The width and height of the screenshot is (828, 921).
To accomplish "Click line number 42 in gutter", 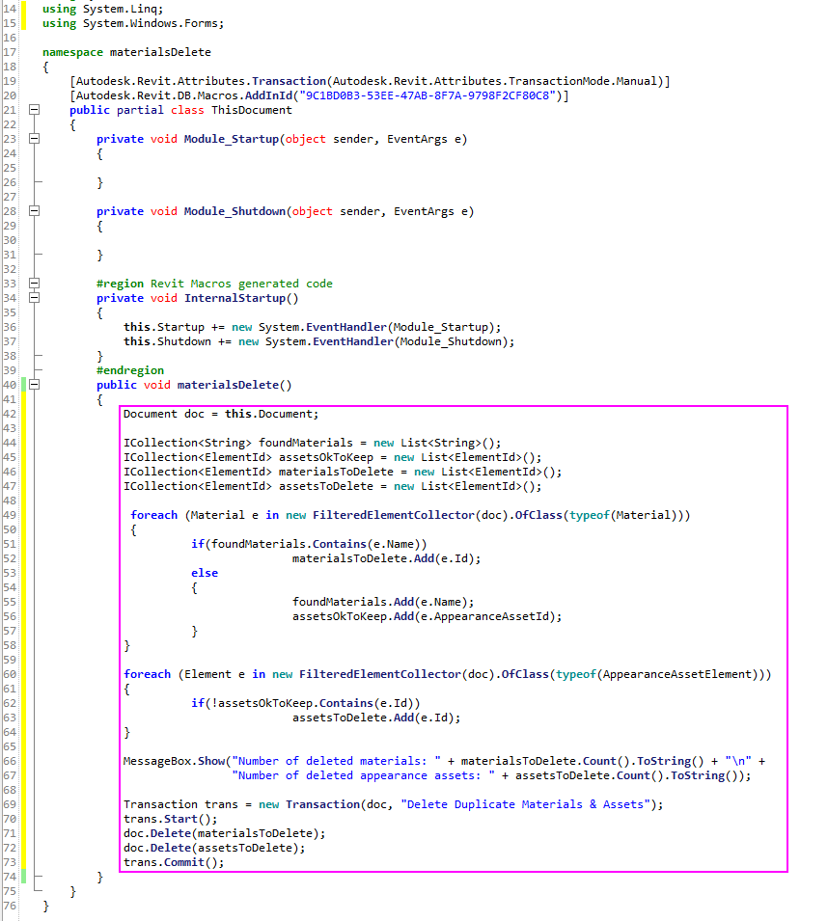I will point(10,414).
